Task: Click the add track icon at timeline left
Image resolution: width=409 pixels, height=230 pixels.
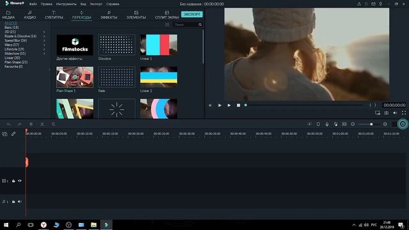Action: pos(4,134)
